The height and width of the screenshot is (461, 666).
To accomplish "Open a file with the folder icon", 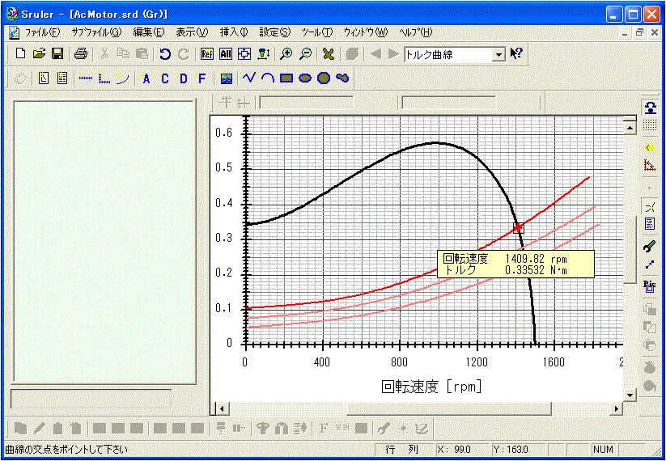I will (x=39, y=54).
